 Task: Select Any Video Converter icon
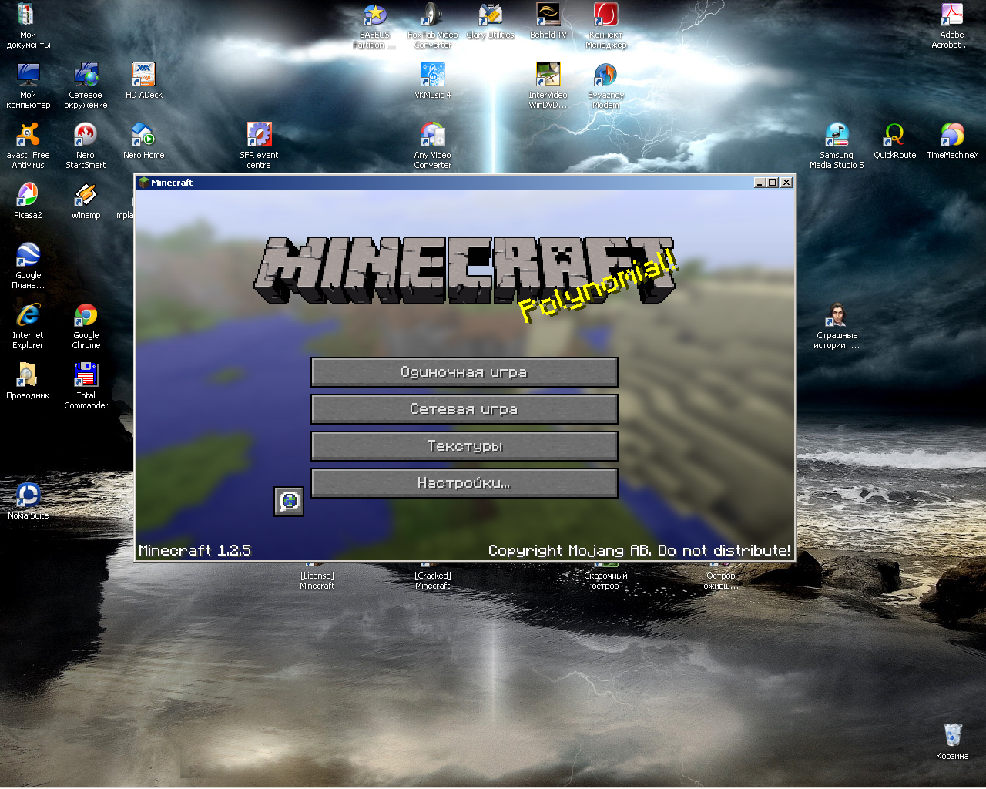(x=432, y=146)
